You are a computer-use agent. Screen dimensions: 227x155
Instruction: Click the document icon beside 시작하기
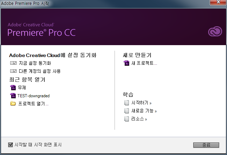pyautogui.click(x=126, y=103)
